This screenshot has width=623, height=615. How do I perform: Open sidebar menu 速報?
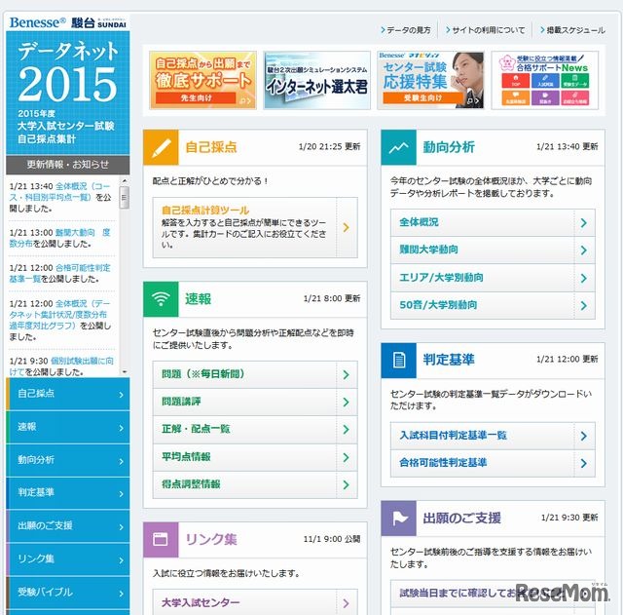[68, 427]
